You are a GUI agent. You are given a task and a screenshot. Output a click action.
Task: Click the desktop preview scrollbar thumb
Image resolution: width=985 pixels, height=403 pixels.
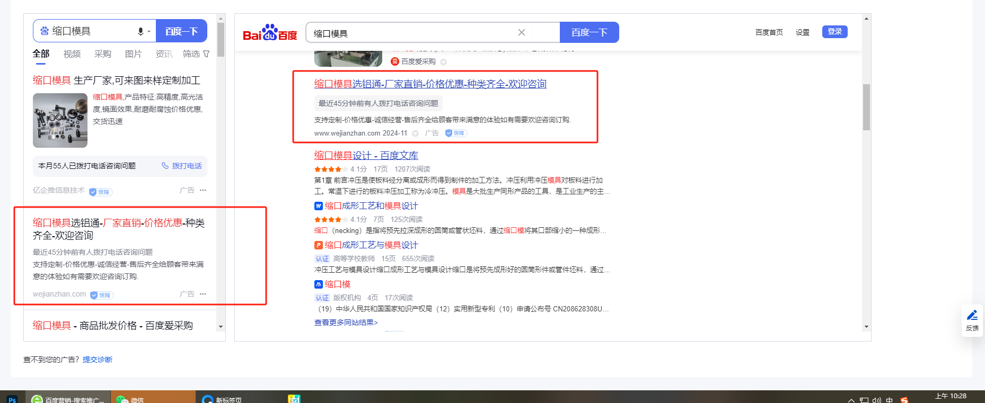[866, 107]
